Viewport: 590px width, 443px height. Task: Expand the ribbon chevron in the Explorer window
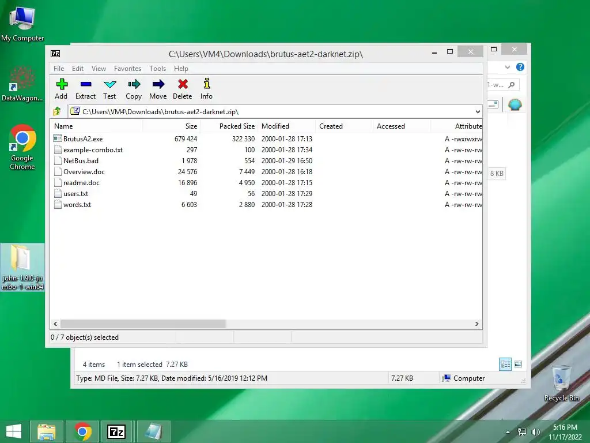pos(508,67)
